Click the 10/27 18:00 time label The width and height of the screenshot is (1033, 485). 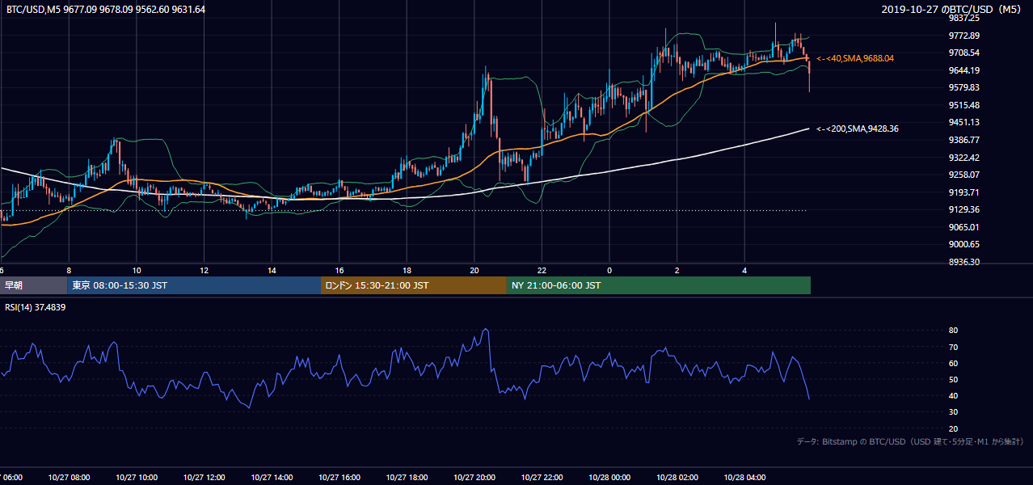(x=407, y=477)
